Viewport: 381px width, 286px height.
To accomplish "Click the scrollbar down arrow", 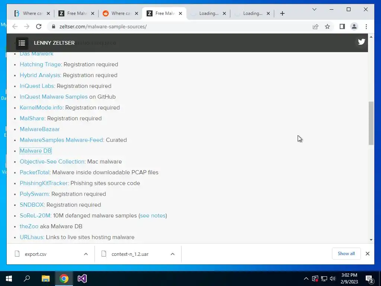I will click(371, 240).
